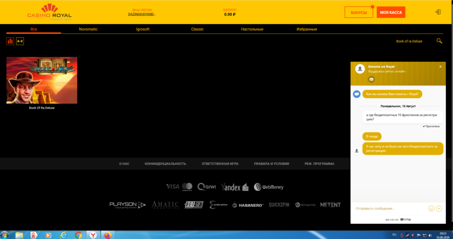Open the ОТВЕТСТВЕННАЯ ИГРА link
The height and width of the screenshot is (239, 453).
click(x=220, y=164)
